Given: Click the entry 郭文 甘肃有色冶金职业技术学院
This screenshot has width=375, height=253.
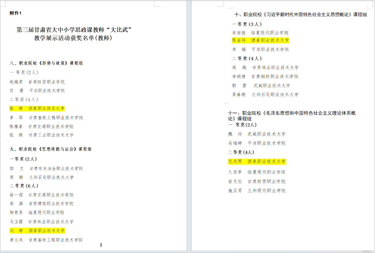Looking at the screenshot, I should [46, 168].
